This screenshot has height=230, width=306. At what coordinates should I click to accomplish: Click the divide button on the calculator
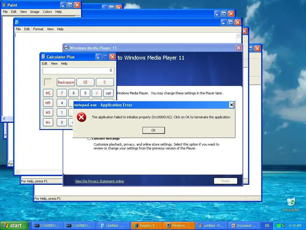coord(97,93)
